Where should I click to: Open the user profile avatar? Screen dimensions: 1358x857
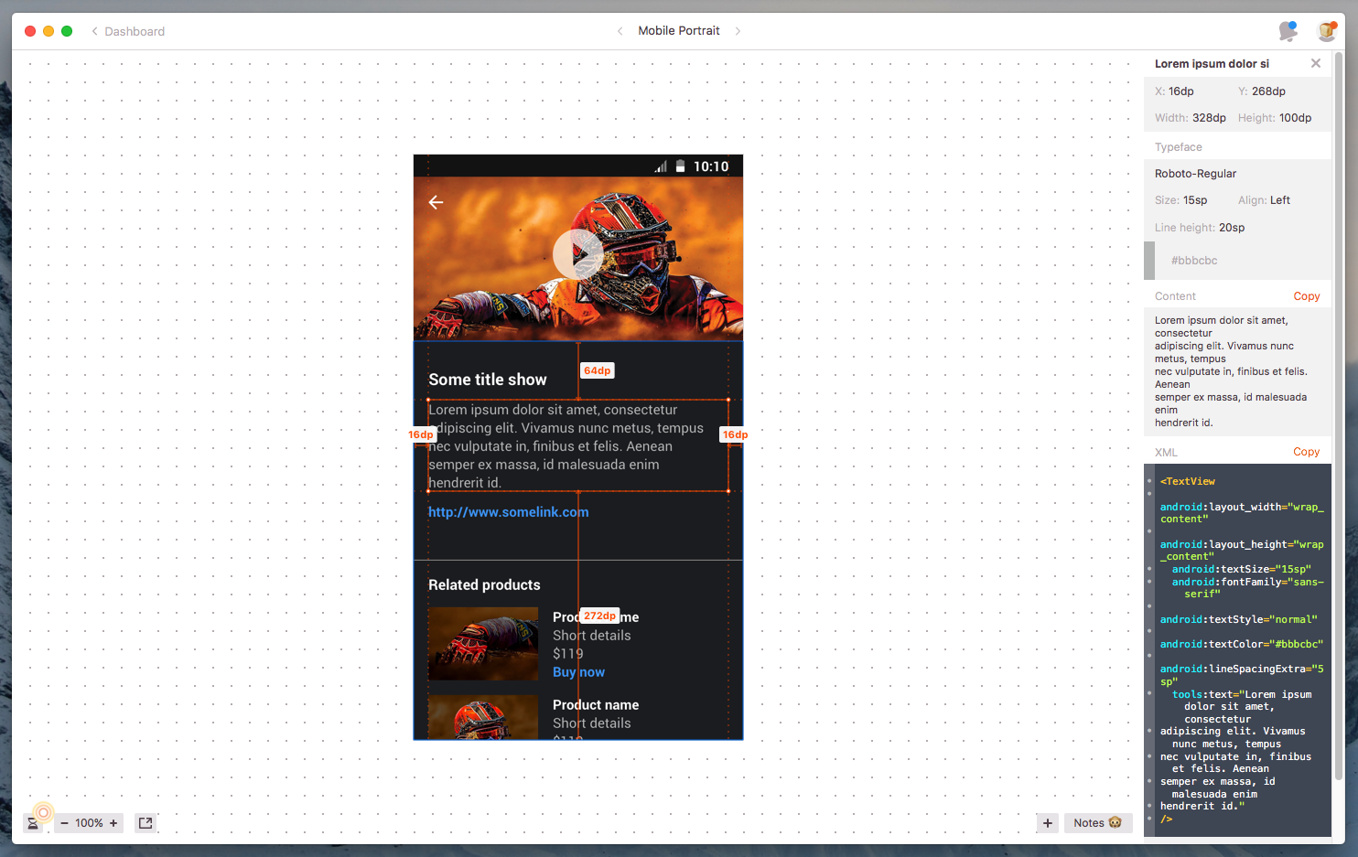pos(1326,31)
